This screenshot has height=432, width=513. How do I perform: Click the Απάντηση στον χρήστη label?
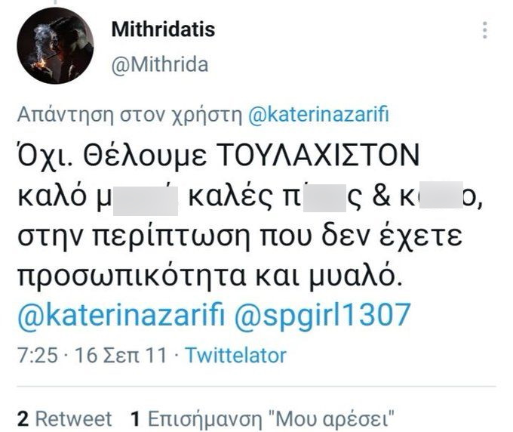pos(129,115)
